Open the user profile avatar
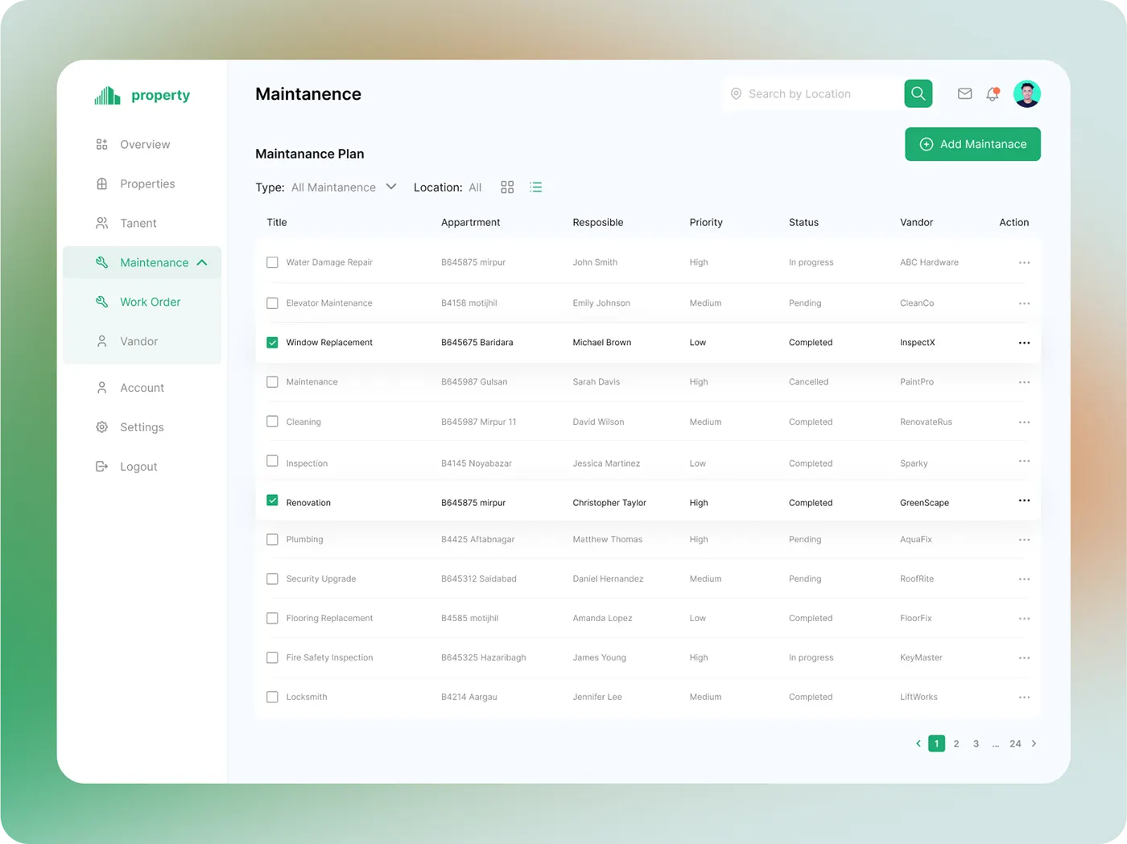The width and height of the screenshot is (1127, 844). coord(1026,94)
